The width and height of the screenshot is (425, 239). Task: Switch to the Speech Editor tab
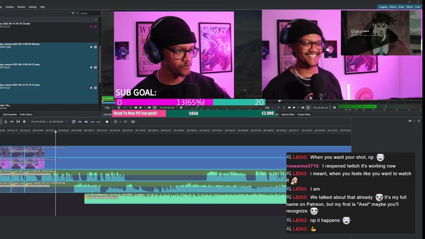point(288,115)
